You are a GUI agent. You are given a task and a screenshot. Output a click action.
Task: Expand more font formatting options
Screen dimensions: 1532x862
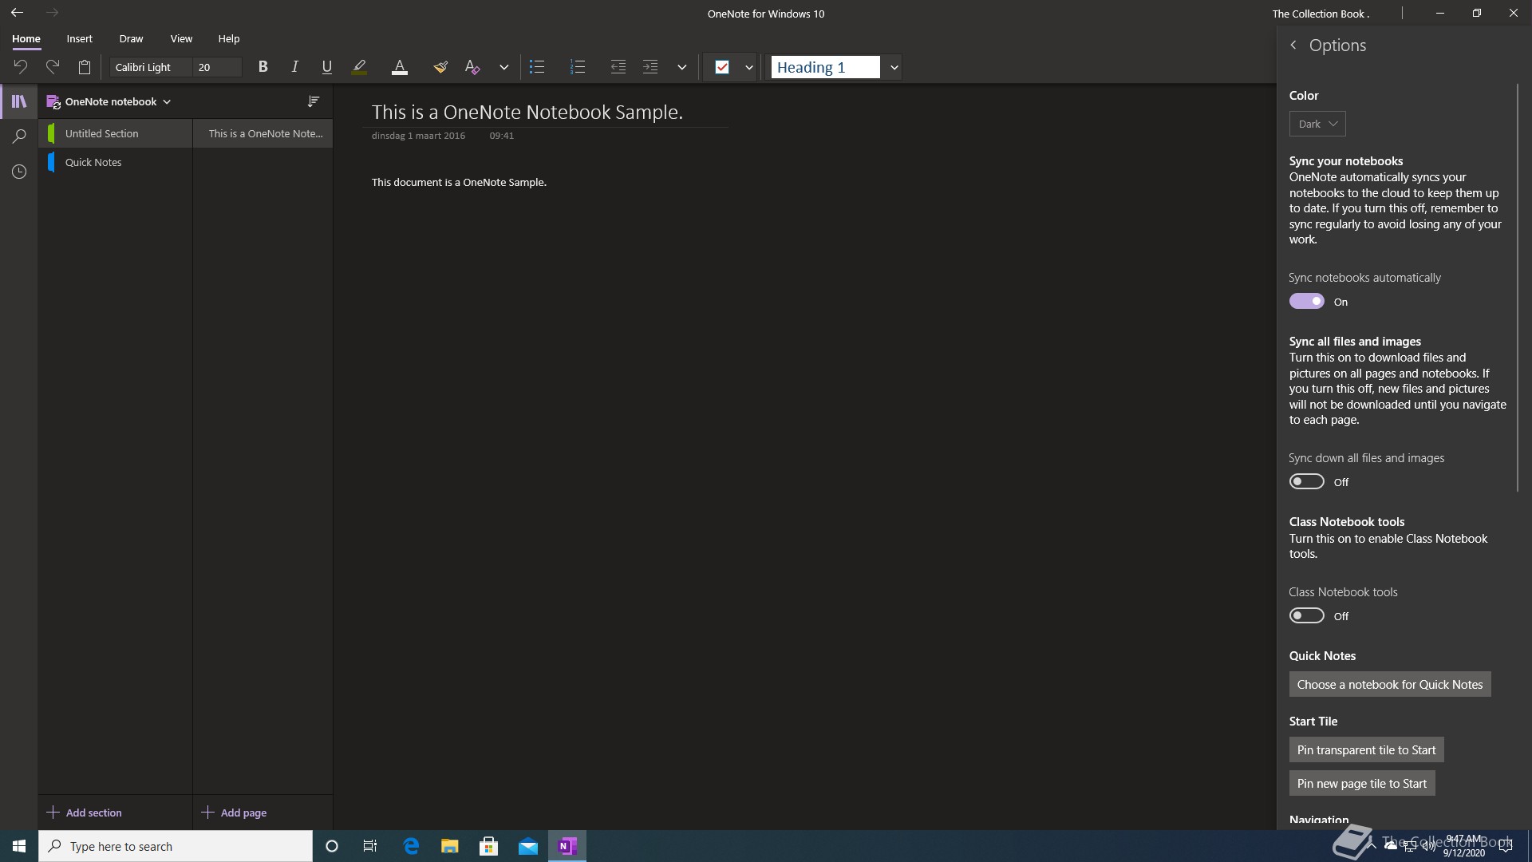pyautogui.click(x=503, y=67)
